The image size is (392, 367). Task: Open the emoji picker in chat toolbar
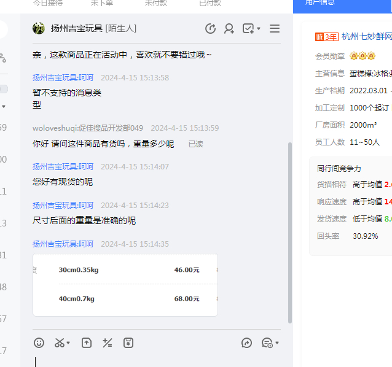pos(39,343)
